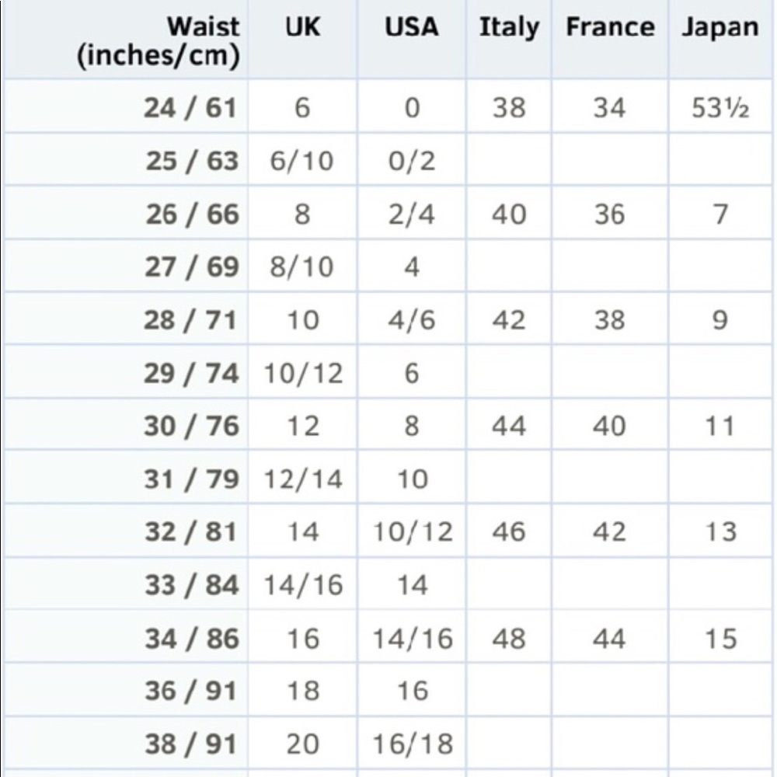The width and height of the screenshot is (777, 777).
Task: Select the "36 / 91" waist row label
Action: pos(190,691)
